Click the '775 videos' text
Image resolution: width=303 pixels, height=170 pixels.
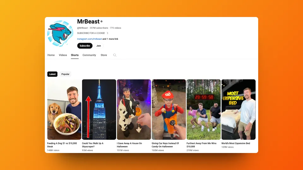(x=116, y=28)
